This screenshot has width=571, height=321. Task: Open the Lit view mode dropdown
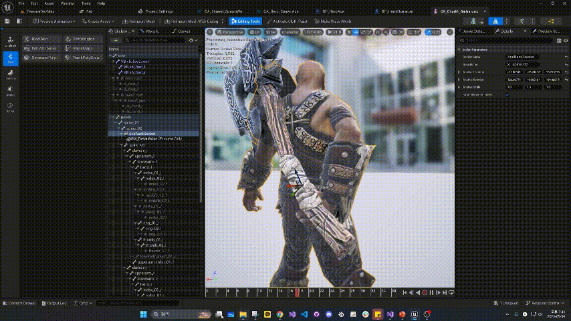255,32
